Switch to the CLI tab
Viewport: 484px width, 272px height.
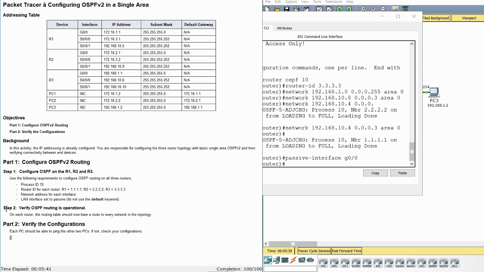click(x=266, y=28)
